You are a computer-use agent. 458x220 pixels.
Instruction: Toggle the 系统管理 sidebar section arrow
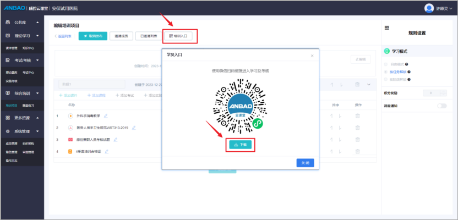(x=37, y=131)
